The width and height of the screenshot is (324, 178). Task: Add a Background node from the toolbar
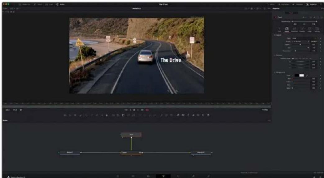pos(65,115)
